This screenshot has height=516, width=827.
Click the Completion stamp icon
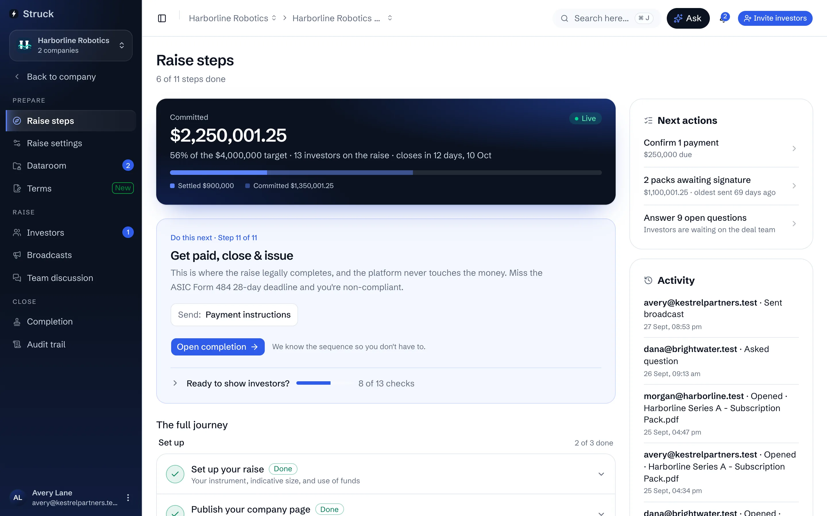tap(17, 321)
